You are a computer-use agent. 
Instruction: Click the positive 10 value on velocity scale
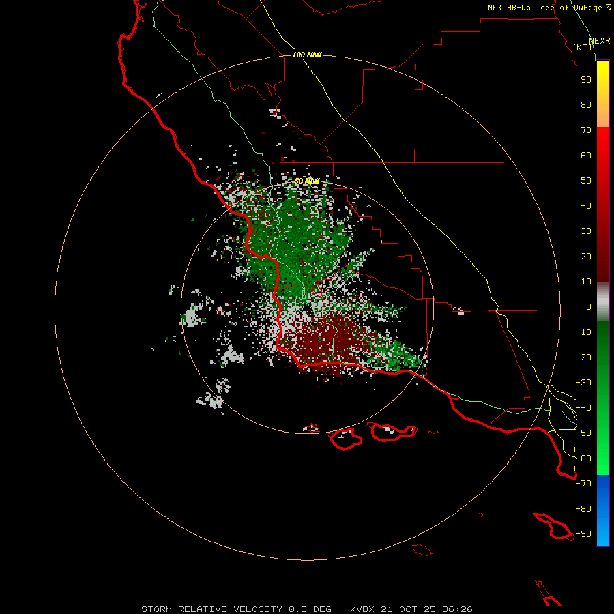tap(586, 282)
